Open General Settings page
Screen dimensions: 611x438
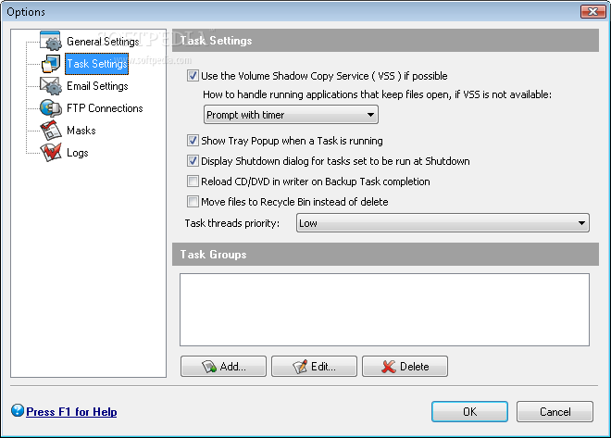pyautogui.click(x=103, y=42)
